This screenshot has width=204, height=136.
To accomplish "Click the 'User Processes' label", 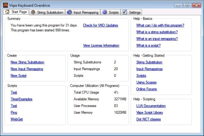I will pos(85,106).
